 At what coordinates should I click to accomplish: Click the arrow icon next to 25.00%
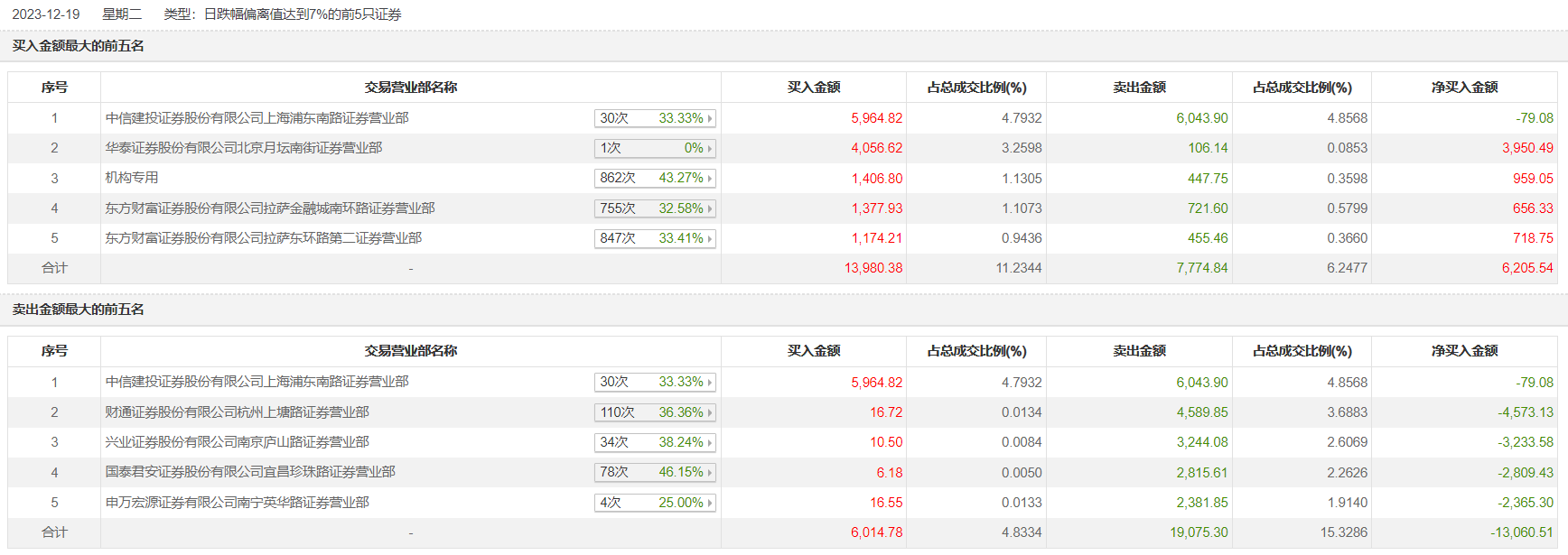pos(710,503)
